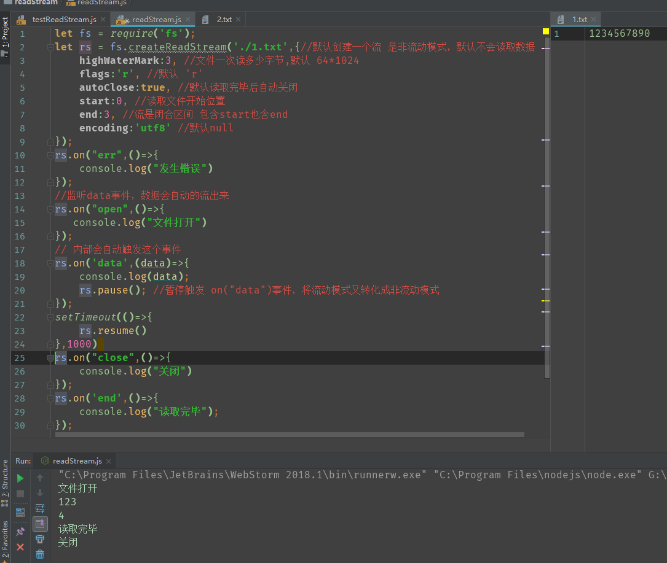Click the down stack trace arrow
The height and width of the screenshot is (563, 667).
40,493
